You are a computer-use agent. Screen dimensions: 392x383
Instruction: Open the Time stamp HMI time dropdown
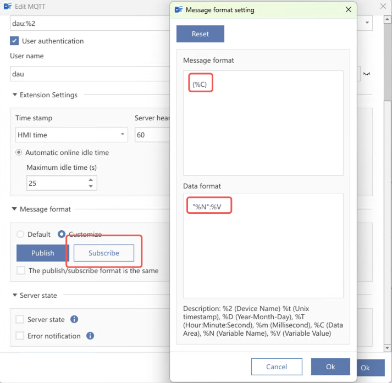[71, 135]
